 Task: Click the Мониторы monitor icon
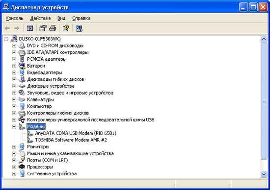(x=22, y=147)
